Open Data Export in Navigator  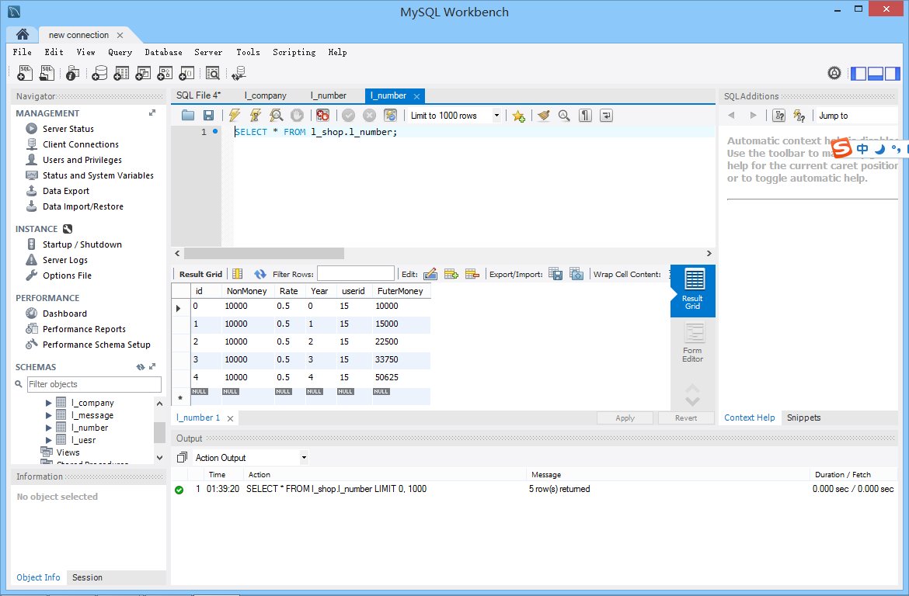[65, 191]
